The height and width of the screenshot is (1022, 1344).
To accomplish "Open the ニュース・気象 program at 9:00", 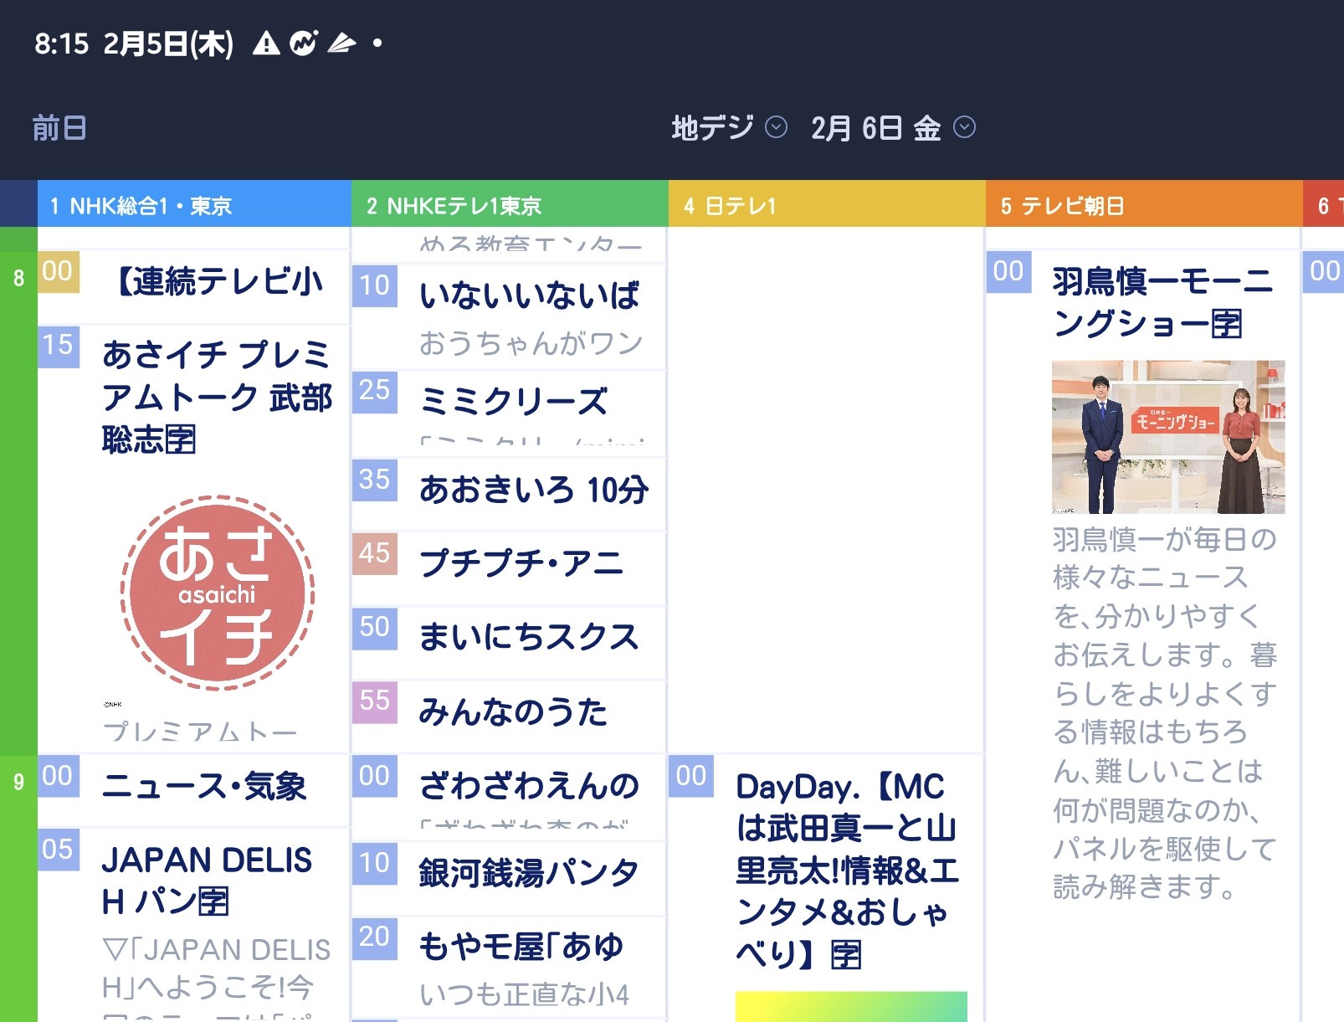I will (203, 787).
